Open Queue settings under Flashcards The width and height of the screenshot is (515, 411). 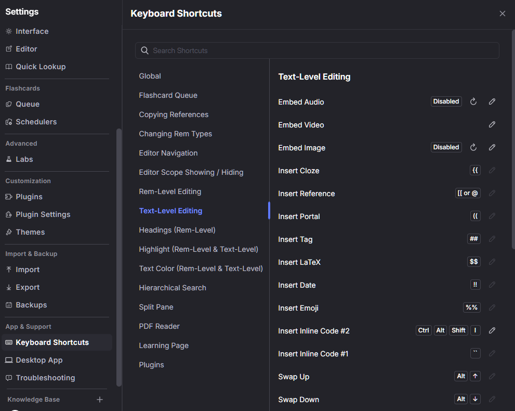click(27, 104)
